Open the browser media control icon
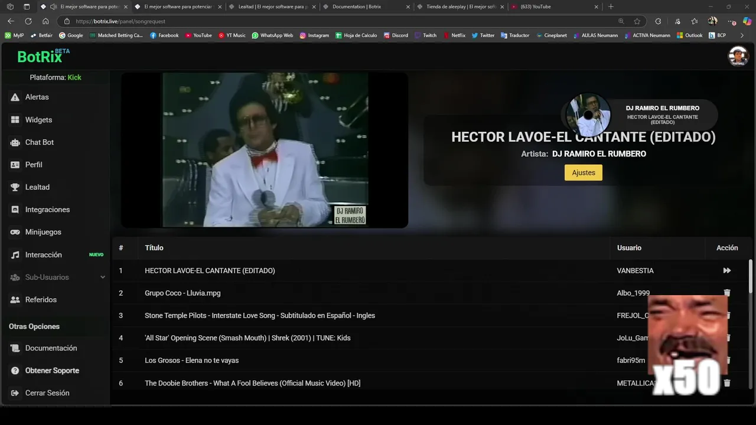Viewport: 756px width, 425px height. (676, 21)
